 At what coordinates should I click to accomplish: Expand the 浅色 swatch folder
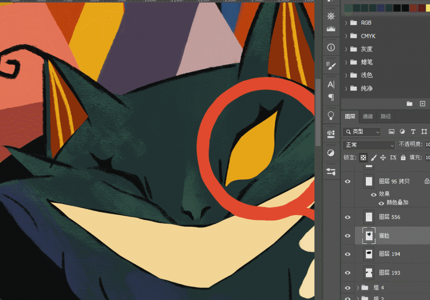(x=346, y=75)
